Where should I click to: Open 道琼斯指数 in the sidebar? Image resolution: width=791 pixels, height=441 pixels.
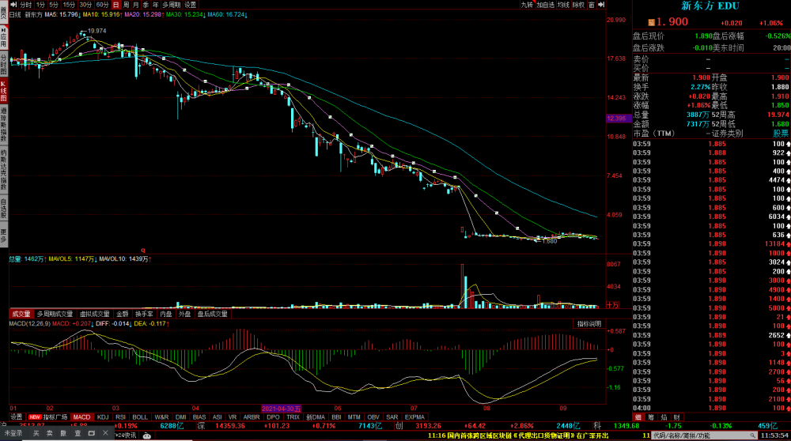point(3,125)
